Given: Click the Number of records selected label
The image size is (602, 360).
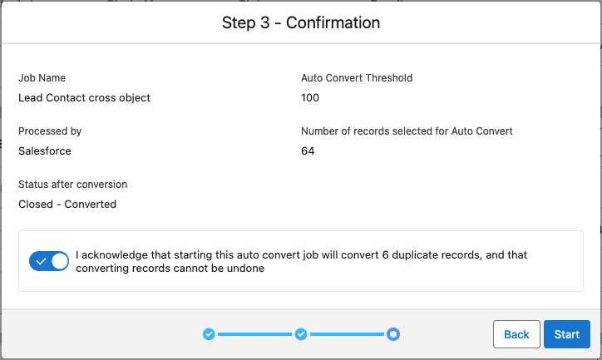Looking at the screenshot, I should [407, 131].
